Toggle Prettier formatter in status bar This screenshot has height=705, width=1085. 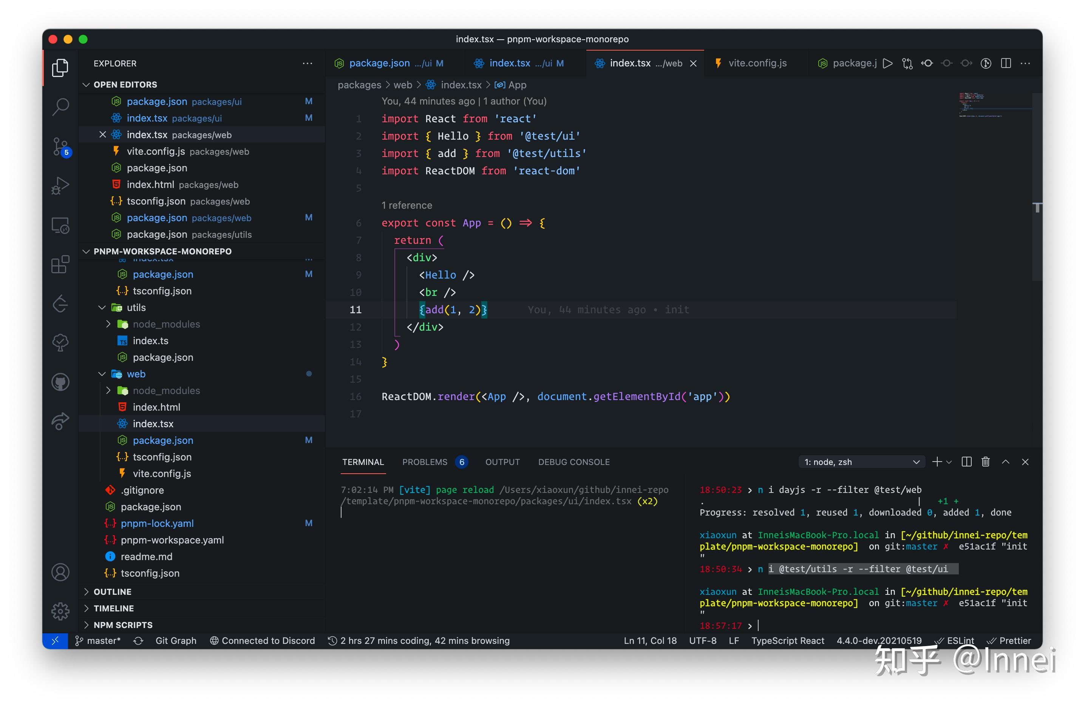coord(1009,640)
